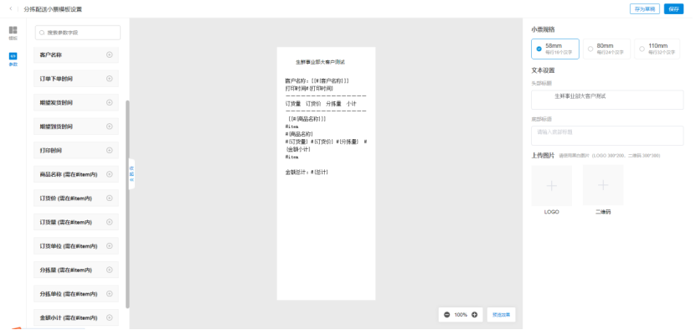
Task: Go back using the header back arrow
Action: tap(11, 9)
